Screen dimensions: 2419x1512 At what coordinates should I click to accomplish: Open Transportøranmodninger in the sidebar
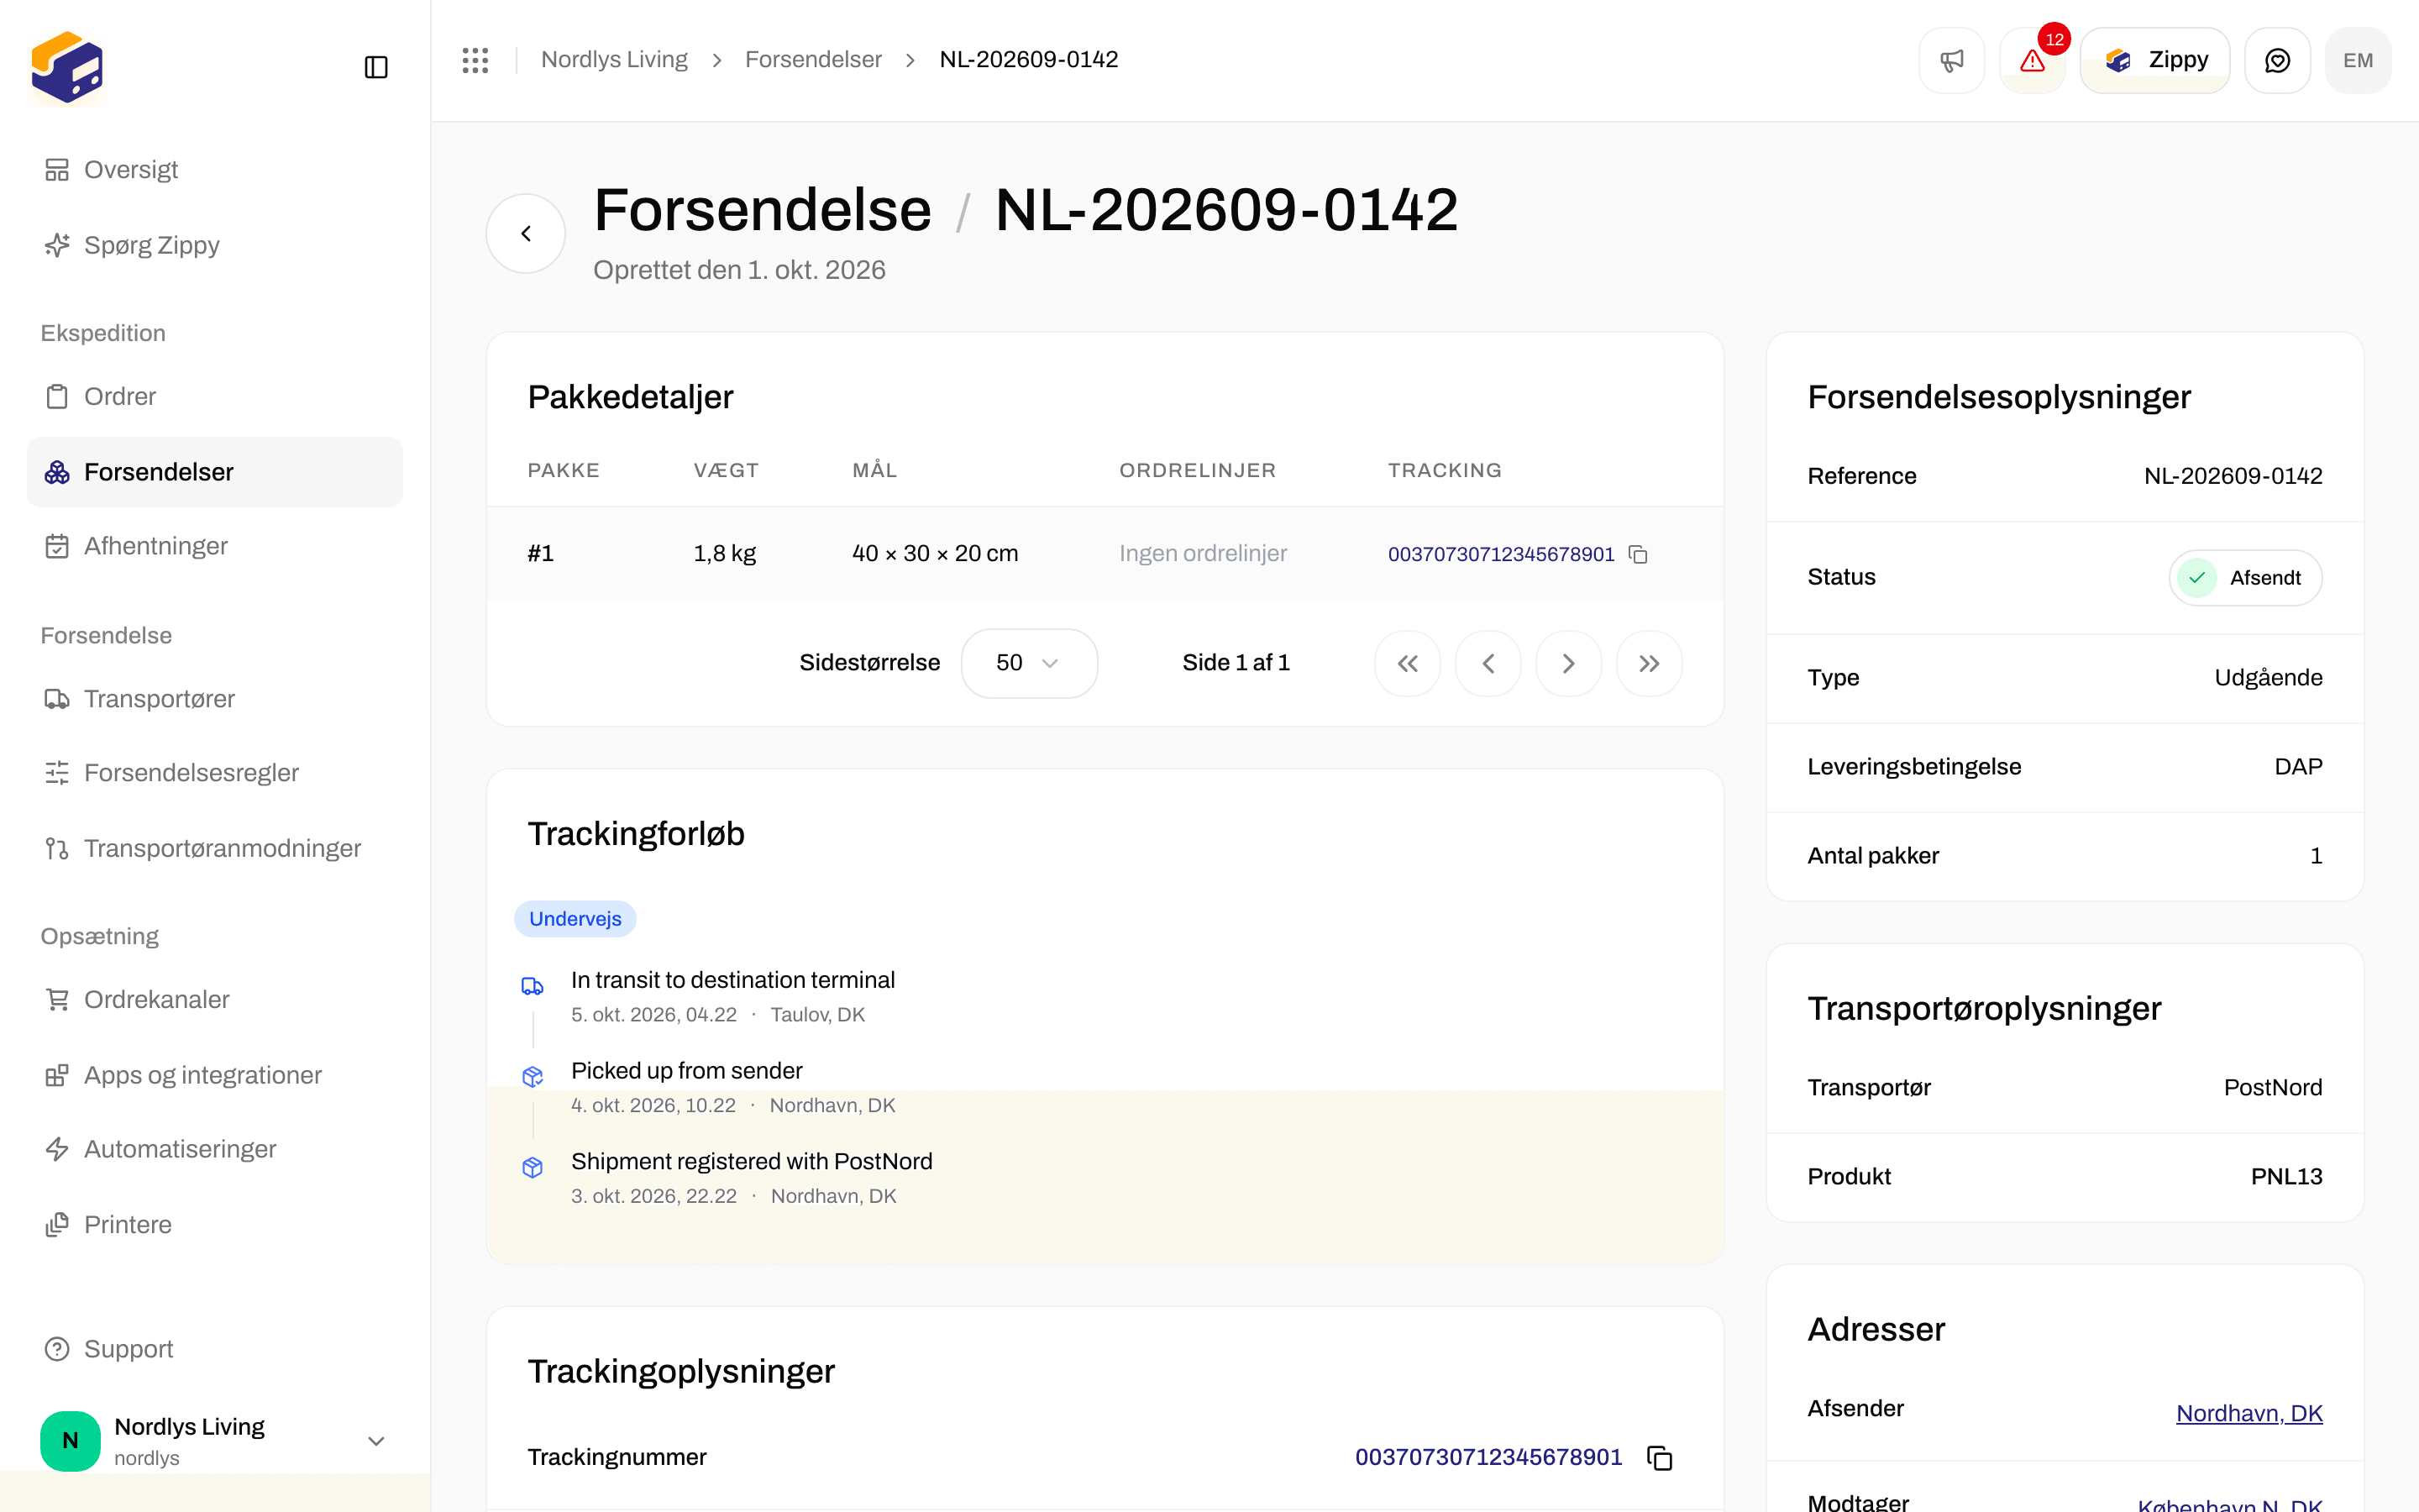(x=215, y=848)
